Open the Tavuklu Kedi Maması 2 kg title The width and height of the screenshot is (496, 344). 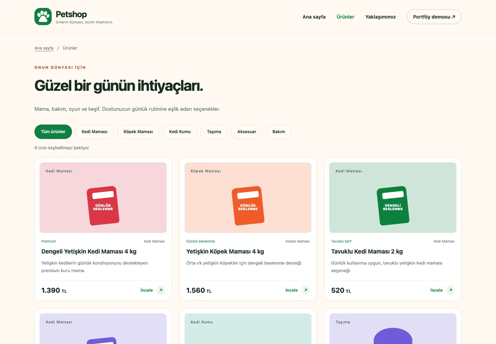[367, 251]
